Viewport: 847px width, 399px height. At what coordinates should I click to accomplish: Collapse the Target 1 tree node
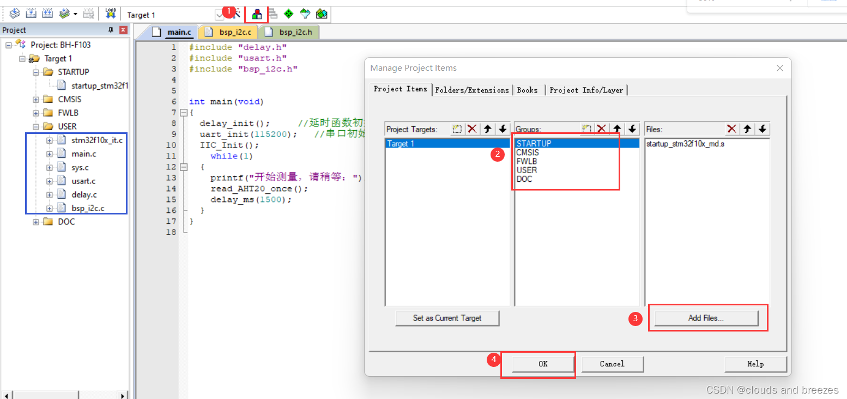pyautogui.click(x=22, y=58)
